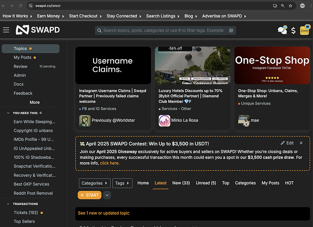Expand More in sidebar
The height and width of the screenshot is (227, 313).
point(35,102)
